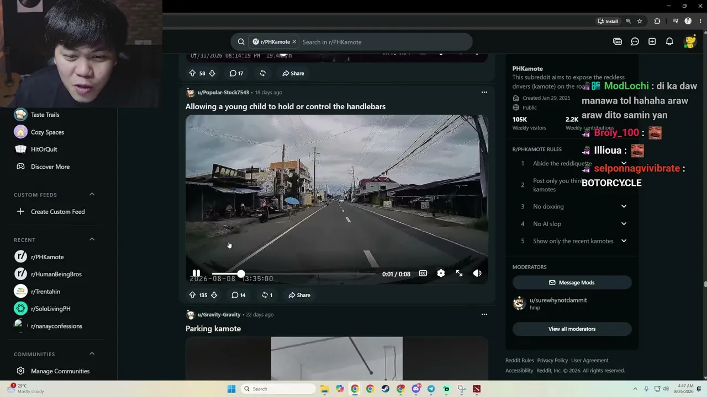Create a new Reddit post
Viewport: 707px width, 397px height.
coord(652,42)
